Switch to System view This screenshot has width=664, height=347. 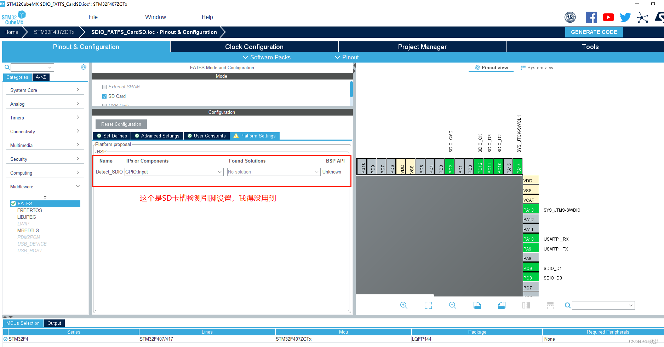[537, 67]
